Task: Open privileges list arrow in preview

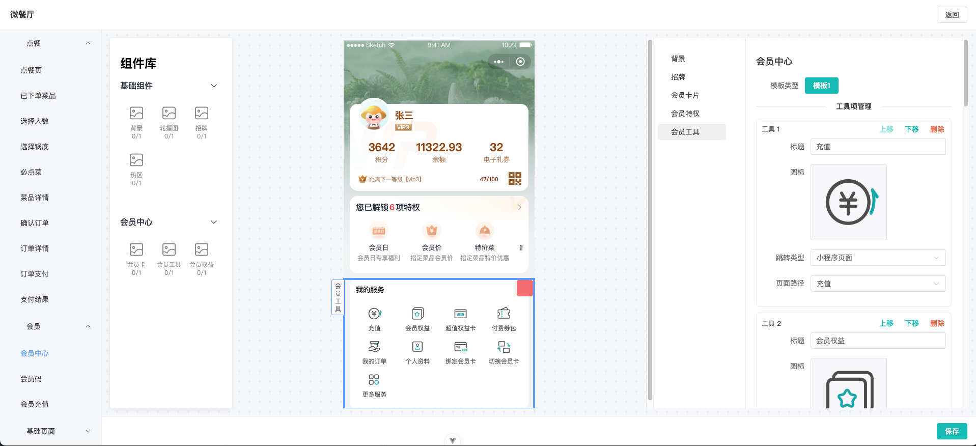Action: [x=519, y=207]
